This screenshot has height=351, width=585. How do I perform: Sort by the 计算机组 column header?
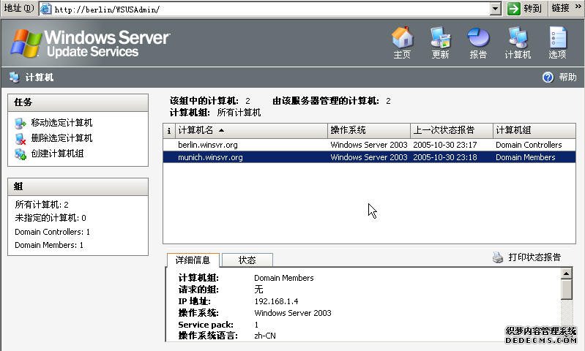tap(534, 130)
